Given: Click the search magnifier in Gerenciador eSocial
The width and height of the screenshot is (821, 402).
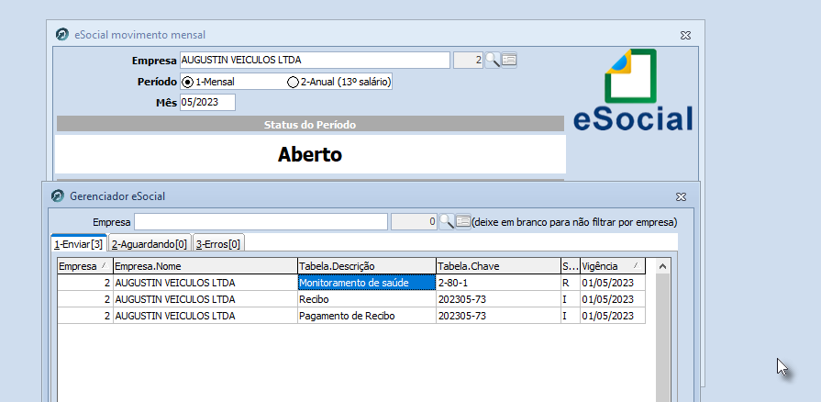Looking at the screenshot, I should coord(447,222).
